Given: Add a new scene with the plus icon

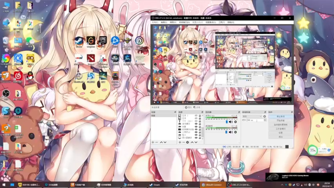Looking at the screenshot, I should [153, 142].
